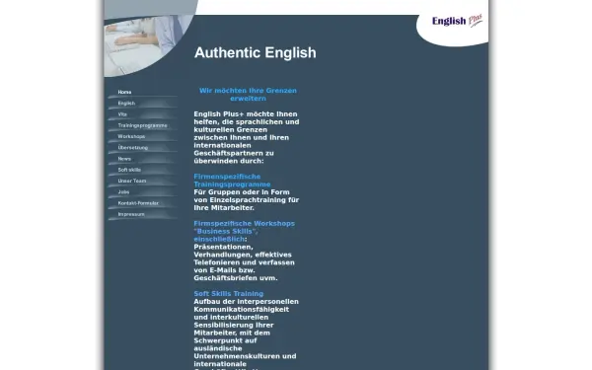
Task: Open Unser Team page
Action: (x=142, y=181)
